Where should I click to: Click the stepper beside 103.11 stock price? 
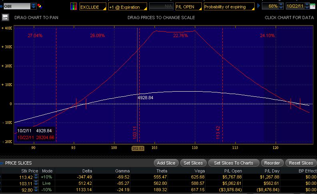point(36,183)
